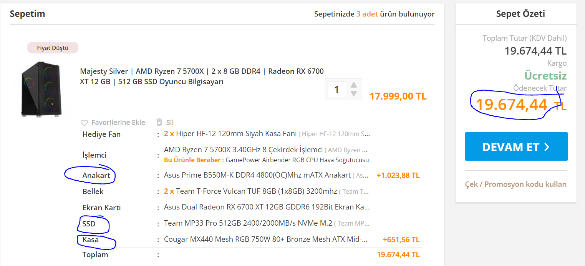Screen dimensions: 585x266
Task: Click the Sil remove link
Action: click(x=170, y=123)
